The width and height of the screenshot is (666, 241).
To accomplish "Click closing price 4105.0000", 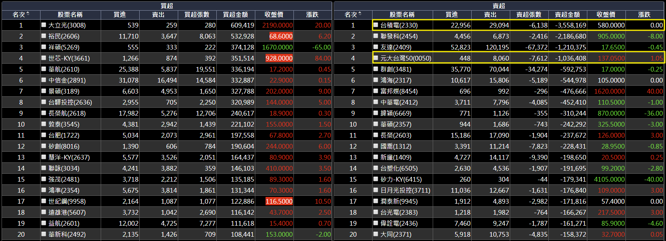I will (609, 179).
